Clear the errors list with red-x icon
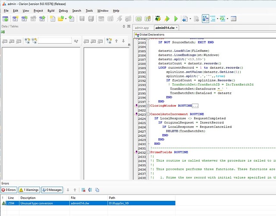Screen dimensions: 276x216 tap(83, 190)
